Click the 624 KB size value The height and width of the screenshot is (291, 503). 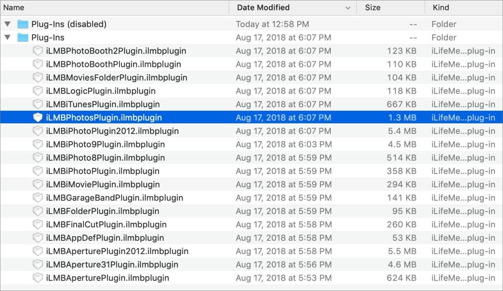(x=402, y=278)
